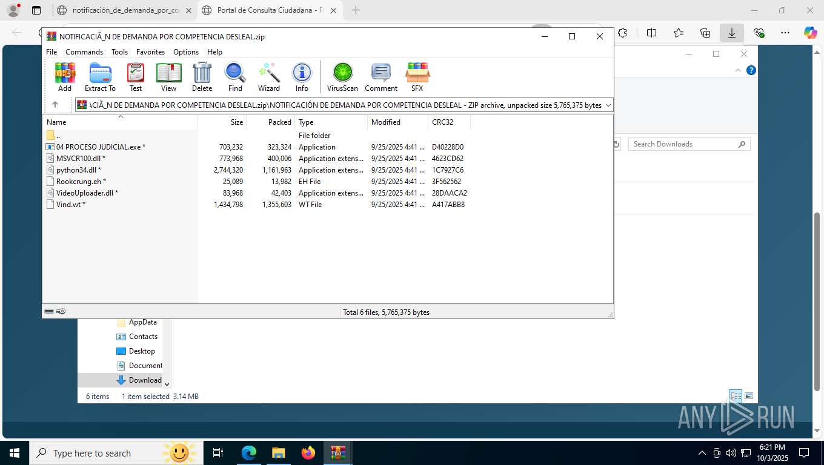
Task: Open Copilot icon in Edge
Action: (x=810, y=33)
